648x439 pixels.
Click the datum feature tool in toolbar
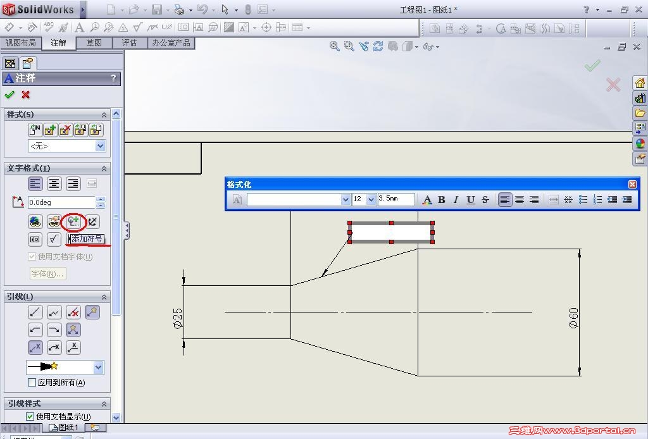click(198, 28)
